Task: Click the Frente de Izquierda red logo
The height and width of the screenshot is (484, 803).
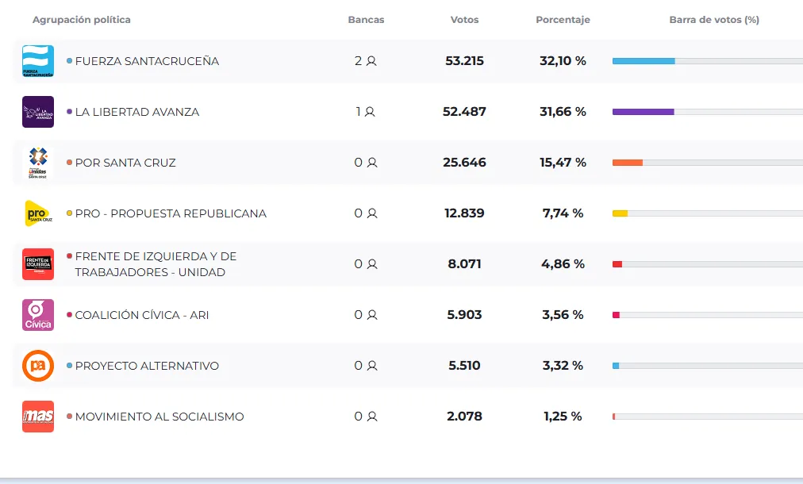Action: (x=38, y=264)
